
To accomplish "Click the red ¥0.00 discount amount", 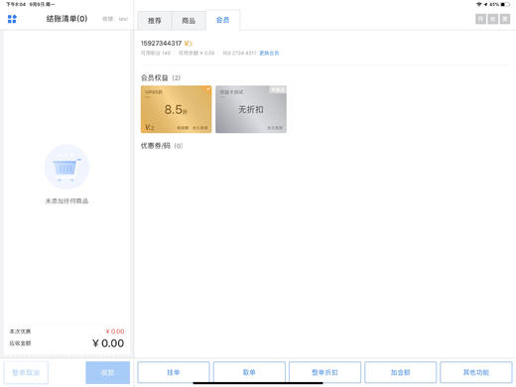I will tap(115, 331).
